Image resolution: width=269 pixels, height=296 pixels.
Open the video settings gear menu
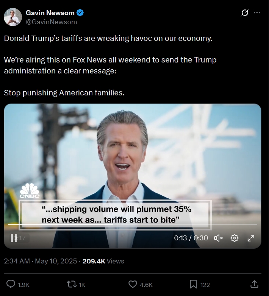(x=235, y=238)
